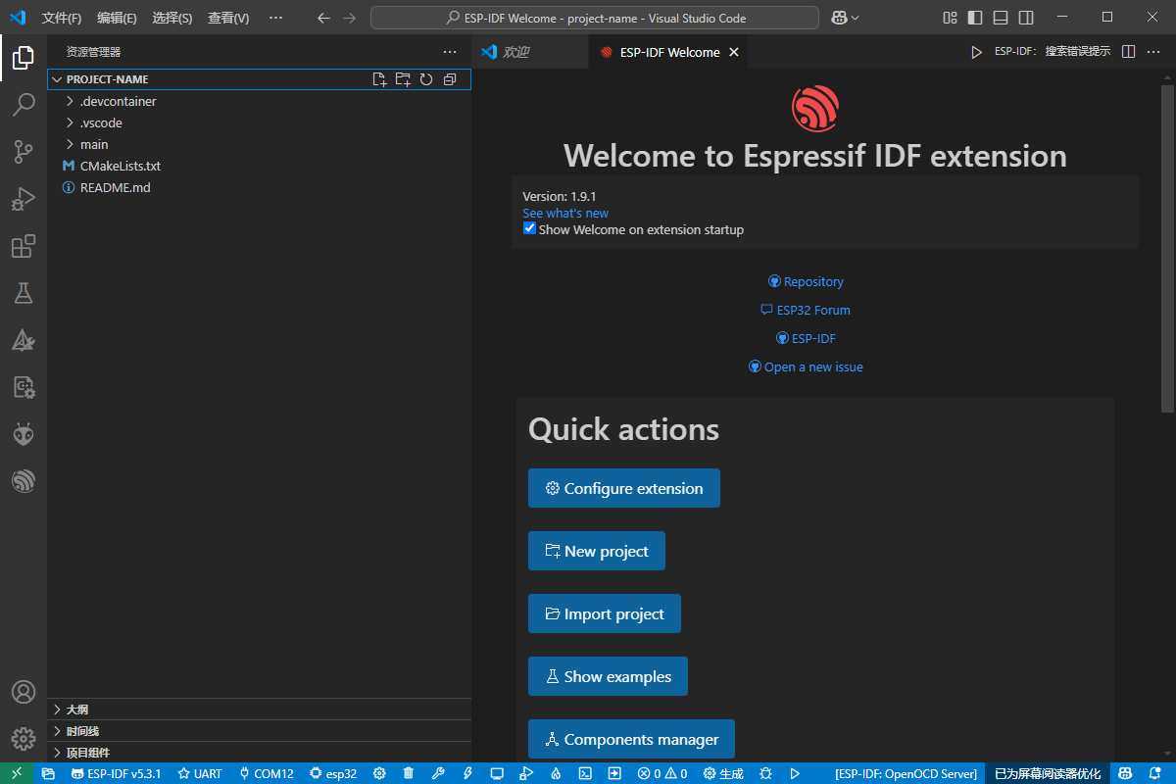Collapse all folders in explorer

coord(450,79)
